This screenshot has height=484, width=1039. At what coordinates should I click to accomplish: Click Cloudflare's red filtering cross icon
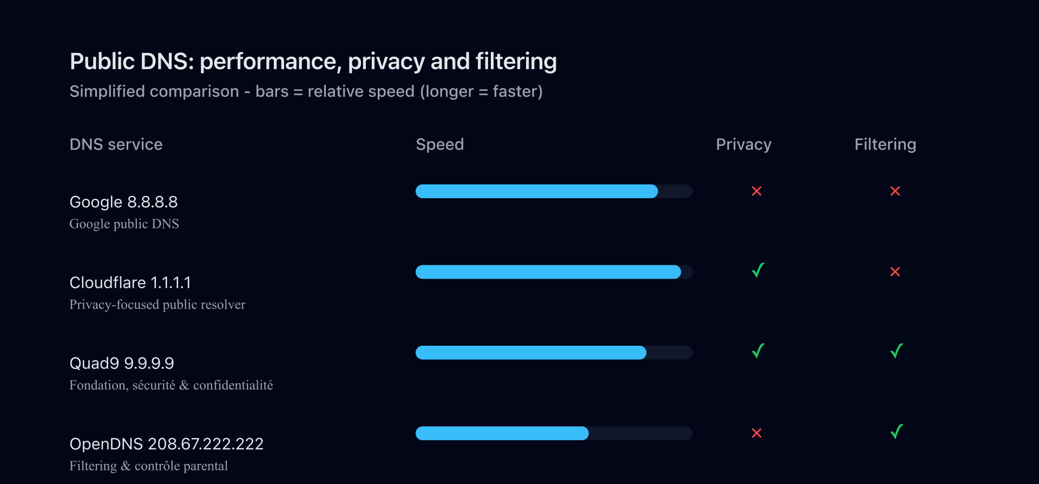895,272
